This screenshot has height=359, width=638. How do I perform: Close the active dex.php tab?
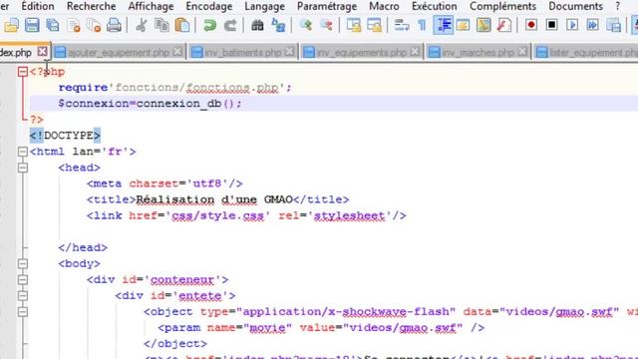(42, 52)
